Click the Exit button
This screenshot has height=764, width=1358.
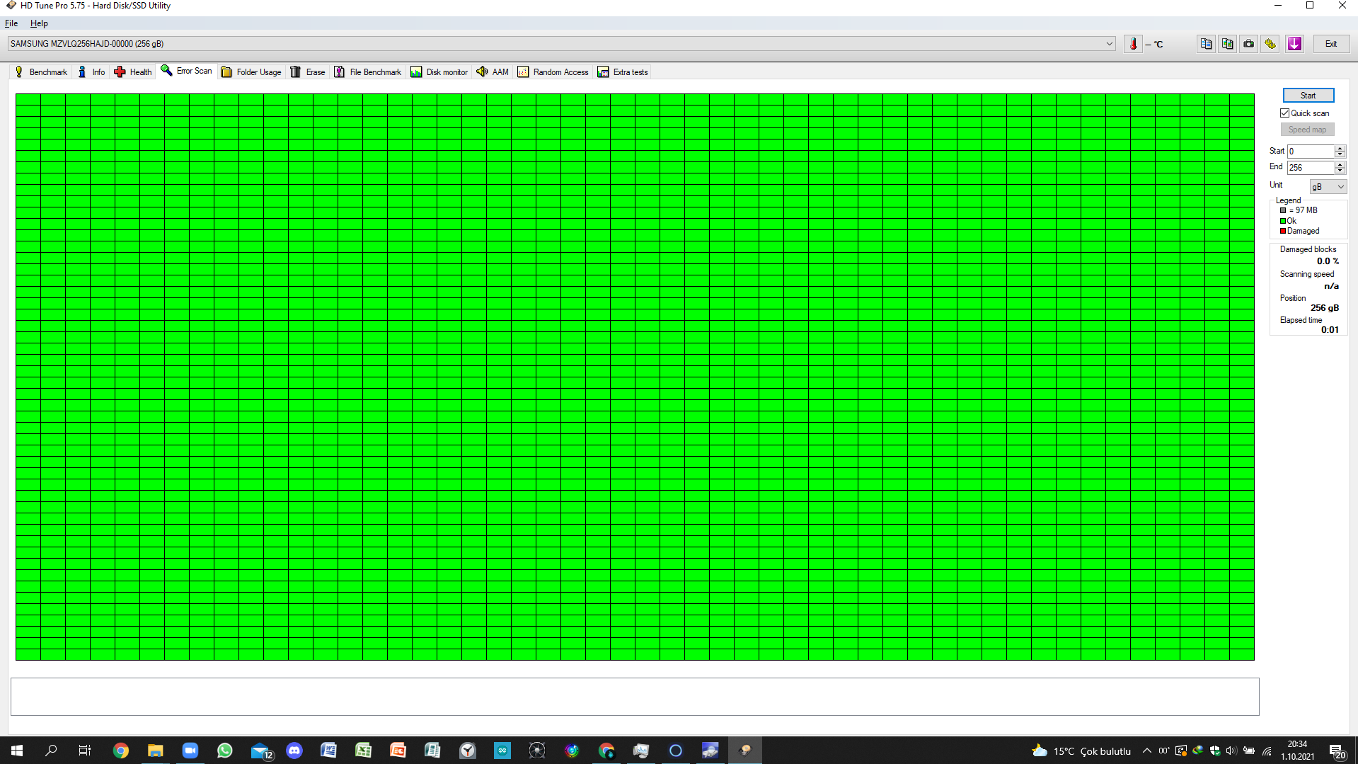[x=1331, y=44]
